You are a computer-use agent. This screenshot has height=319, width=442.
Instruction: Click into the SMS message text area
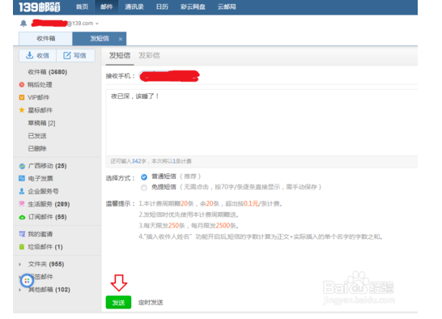tap(261, 123)
